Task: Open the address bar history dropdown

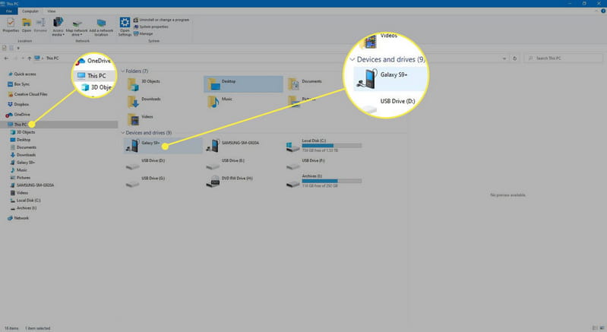Action: (x=504, y=58)
